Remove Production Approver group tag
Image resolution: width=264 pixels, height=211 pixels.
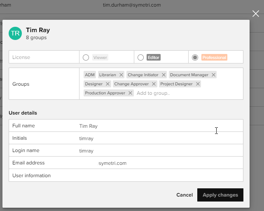tap(130, 93)
